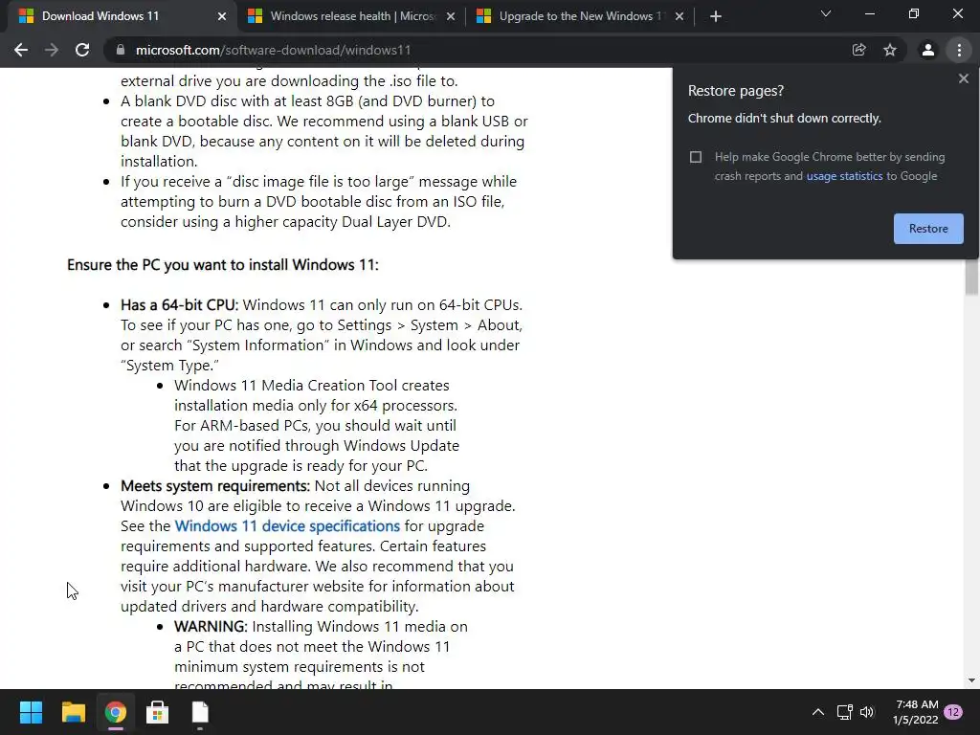
Task: Minimize the Chrome window
Action: point(869,13)
